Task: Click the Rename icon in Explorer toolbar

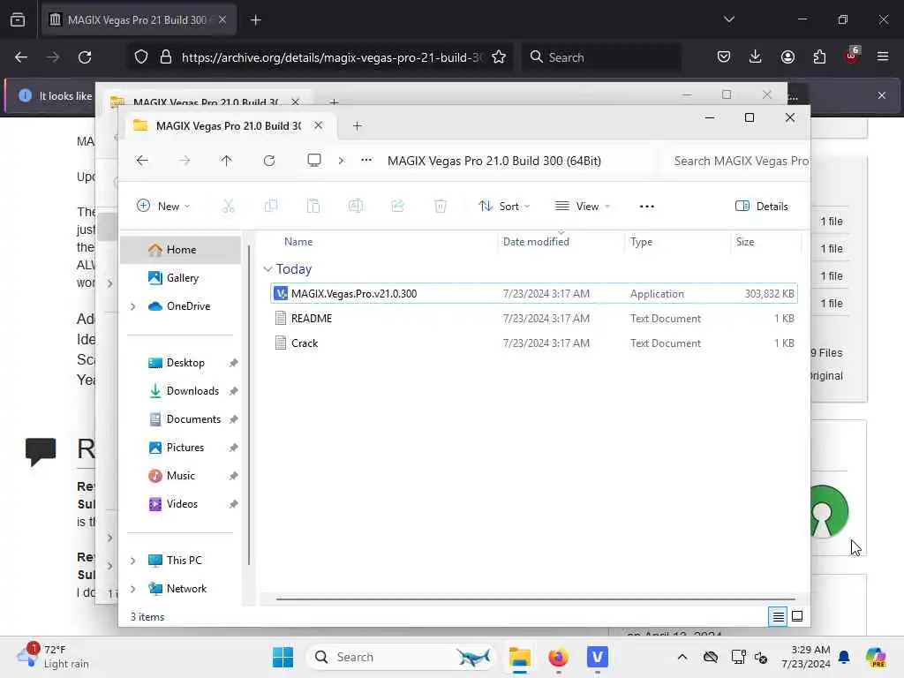Action: tap(356, 206)
